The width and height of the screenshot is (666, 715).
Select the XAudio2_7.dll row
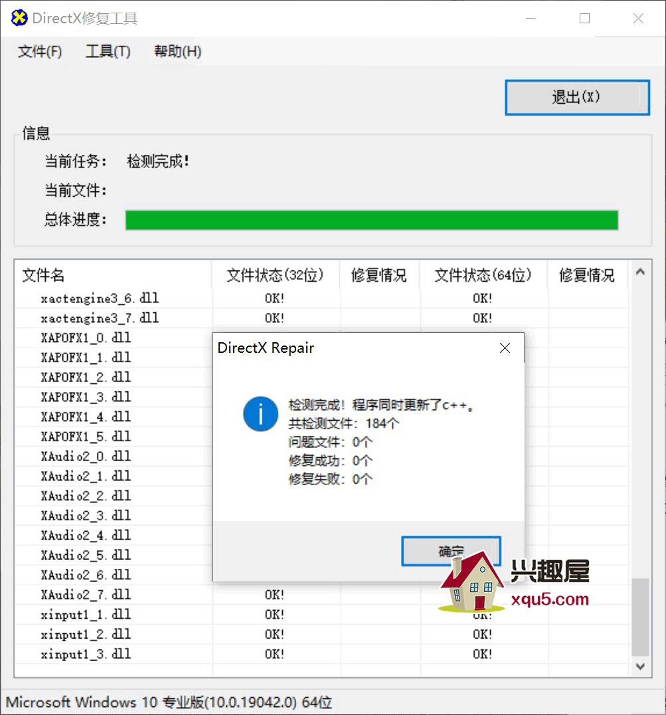click(321, 595)
